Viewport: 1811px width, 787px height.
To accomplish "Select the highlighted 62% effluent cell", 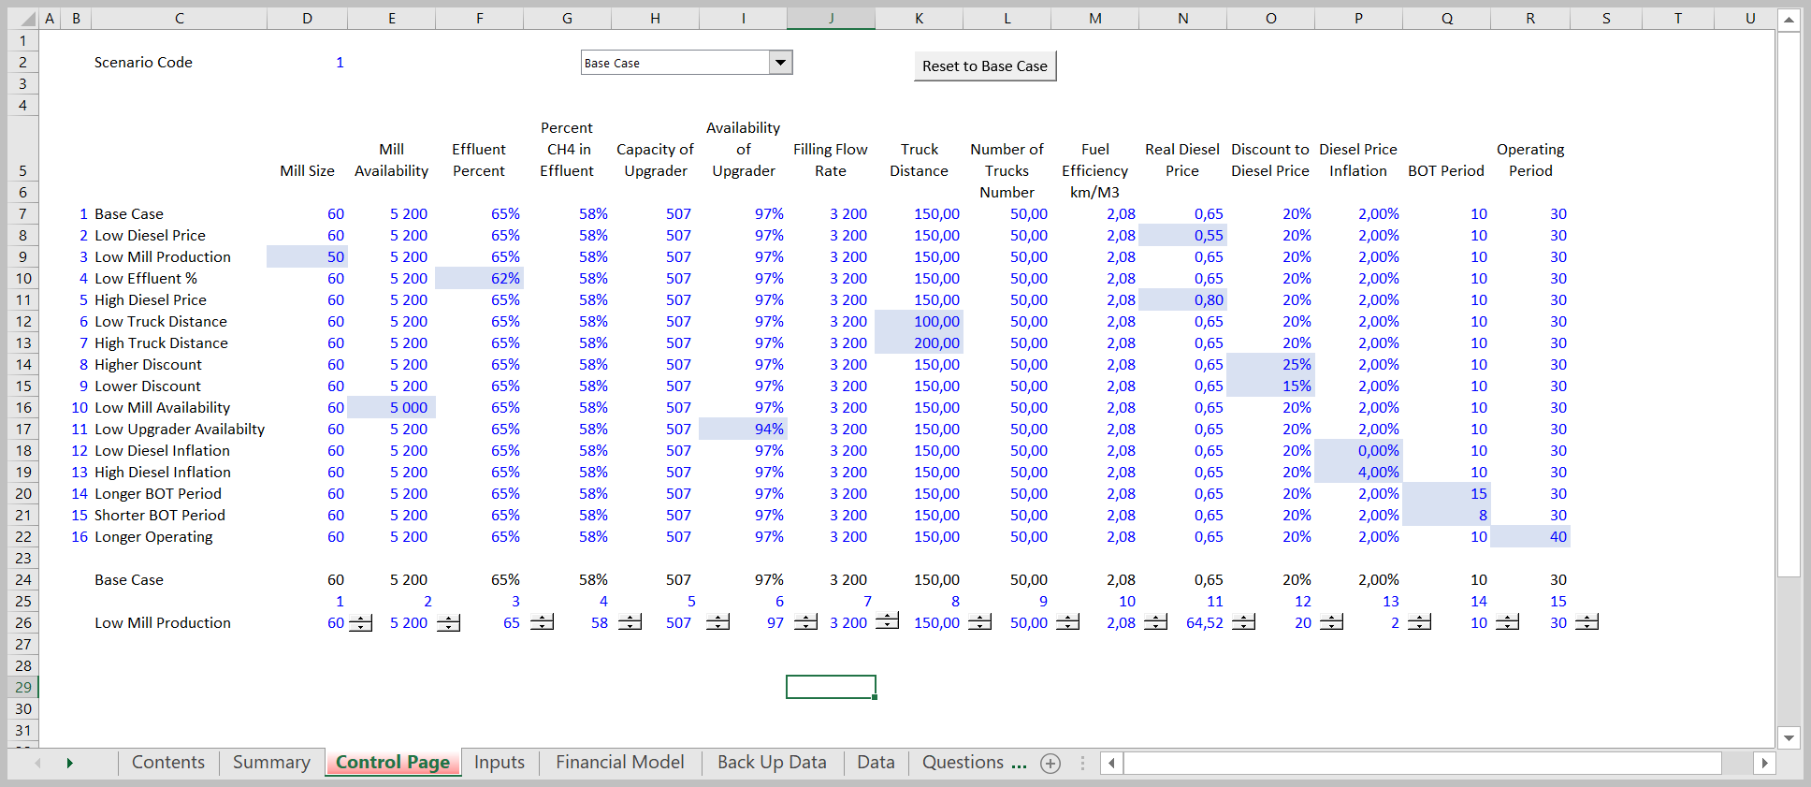I will tap(479, 278).
